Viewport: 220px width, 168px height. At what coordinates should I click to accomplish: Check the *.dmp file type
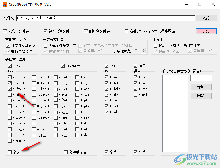point(77,135)
